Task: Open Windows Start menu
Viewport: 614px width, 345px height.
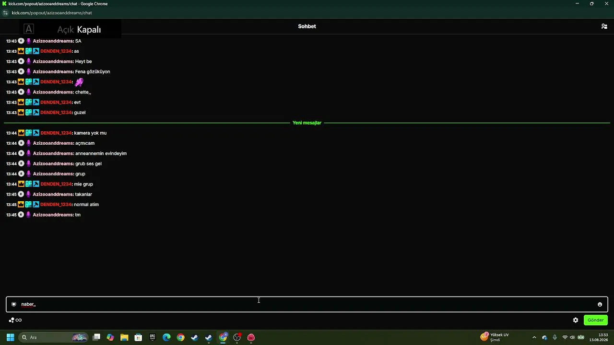Action: [10, 337]
